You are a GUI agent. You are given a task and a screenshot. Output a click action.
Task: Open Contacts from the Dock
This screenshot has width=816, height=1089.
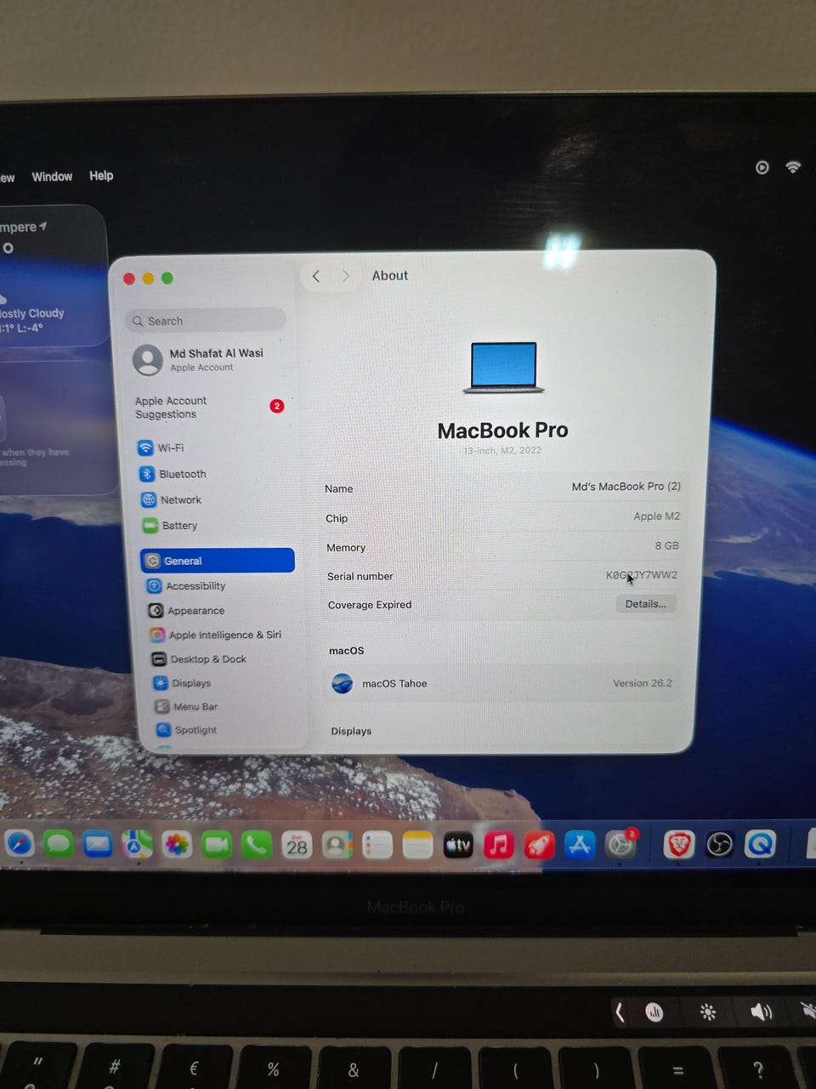click(x=337, y=845)
